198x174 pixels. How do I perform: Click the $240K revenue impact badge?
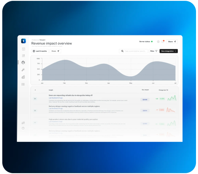145,99
